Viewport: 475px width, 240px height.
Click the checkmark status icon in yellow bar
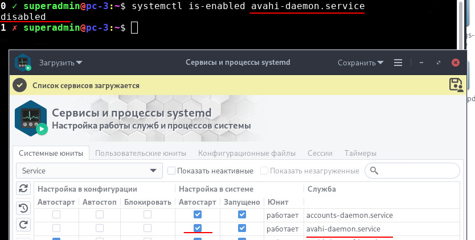[x=20, y=86]
